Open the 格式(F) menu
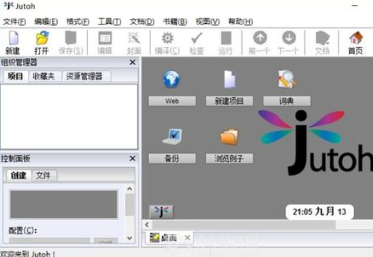373x257 pixels. point(78,22)
